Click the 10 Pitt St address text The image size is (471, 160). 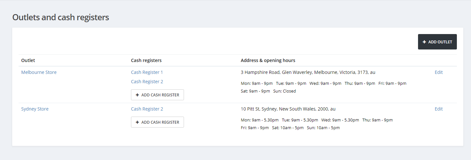tap(288, 109)
